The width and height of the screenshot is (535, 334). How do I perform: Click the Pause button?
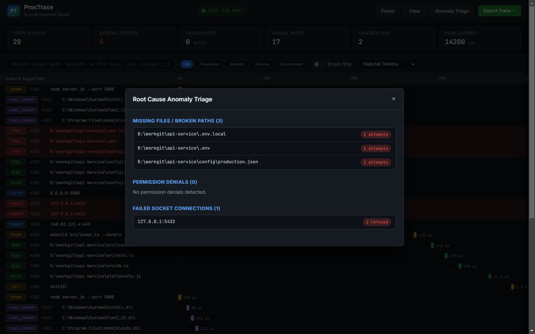pos(388,11)
